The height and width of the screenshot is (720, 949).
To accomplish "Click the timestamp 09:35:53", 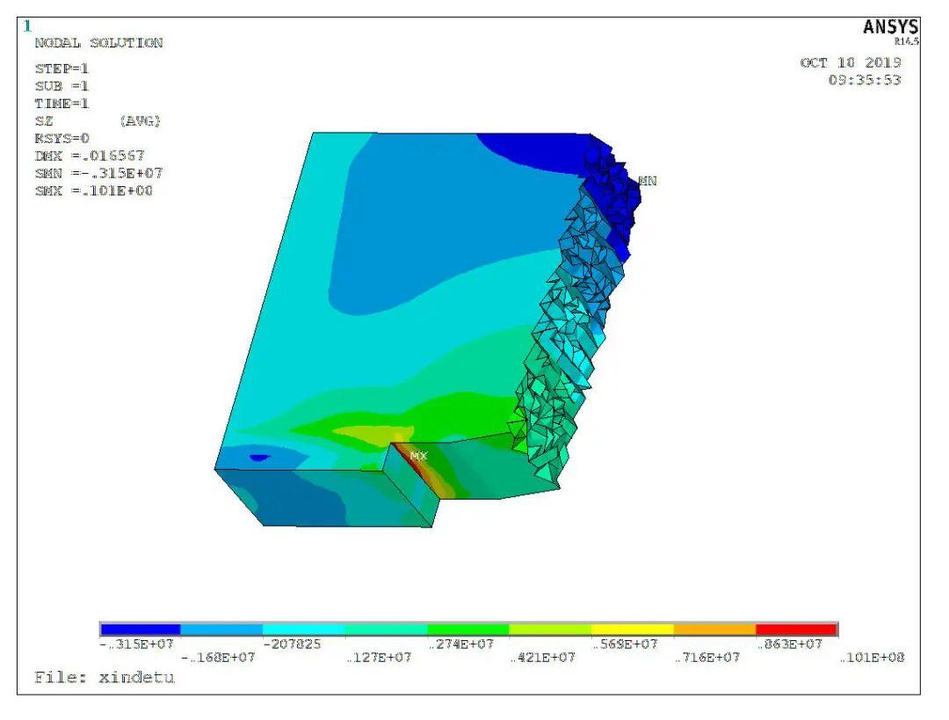I will [x=865, y=81].
